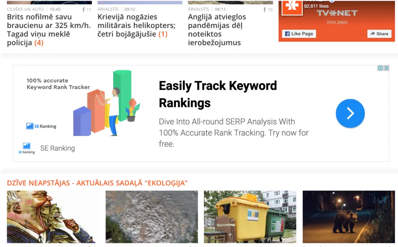The height and width of the screenshot is (247, 398).
Task: Click the blue arrow button in ad
Action: tap(350, 113)
